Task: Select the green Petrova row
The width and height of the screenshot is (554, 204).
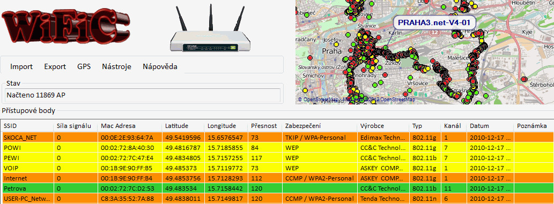Action: click(278, 188)
